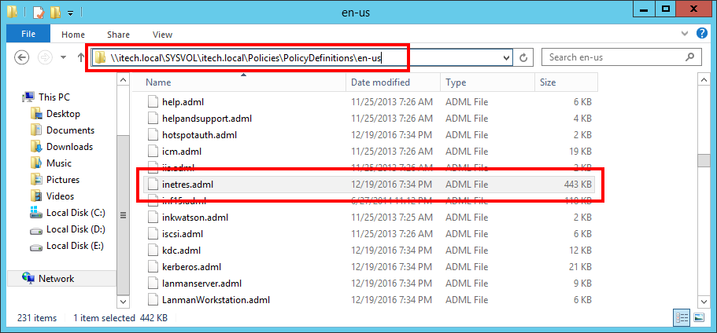Image resolution: width=717 pixels, height=333 pixels.
Task: Switch to the View ribbon tab
Action: 162,35
